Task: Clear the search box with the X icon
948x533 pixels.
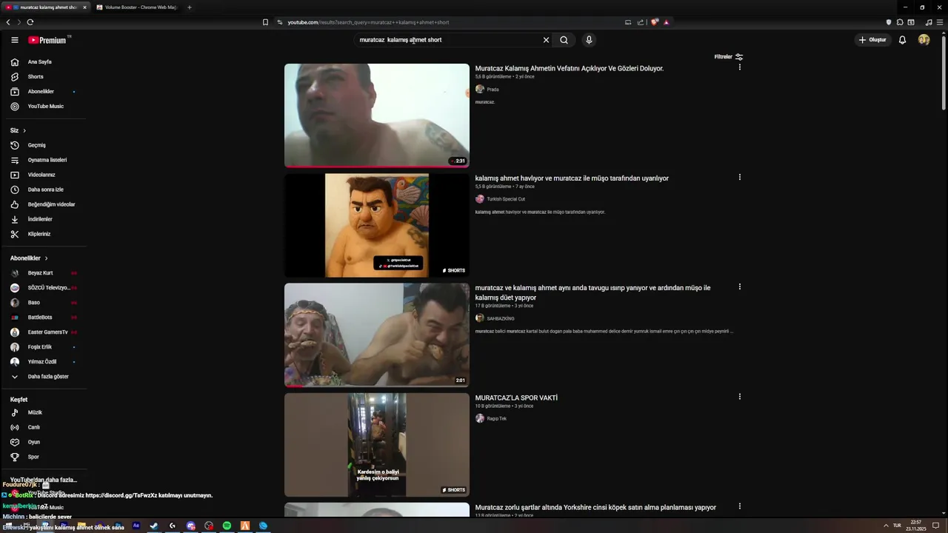Action: click(546, 40)
